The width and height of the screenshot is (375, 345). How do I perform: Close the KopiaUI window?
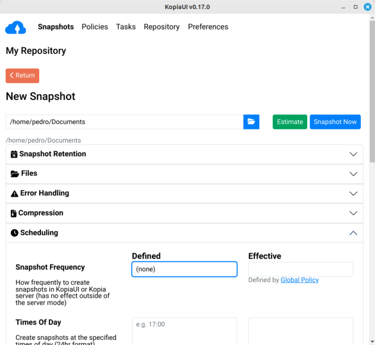pos(368,7)
